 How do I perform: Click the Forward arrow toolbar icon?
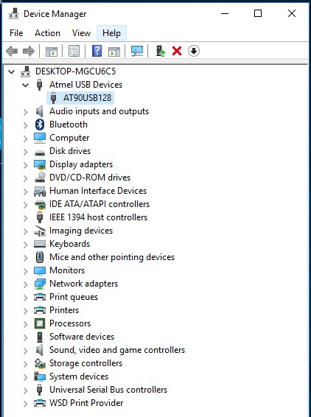point(29,51)
